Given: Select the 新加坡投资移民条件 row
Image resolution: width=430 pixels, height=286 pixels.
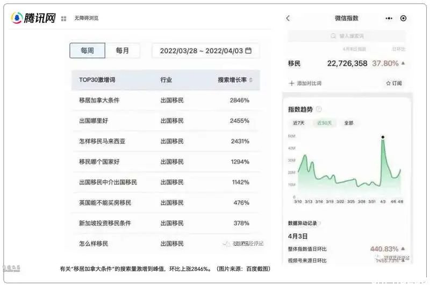Looking at the screenshot, I should pyautogui.click(x=166, y=223).
